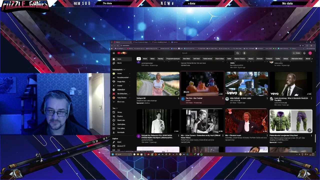This screenshot has height=180, width=320.
Task: Click the browser address bar
Action: pos(210,45)
